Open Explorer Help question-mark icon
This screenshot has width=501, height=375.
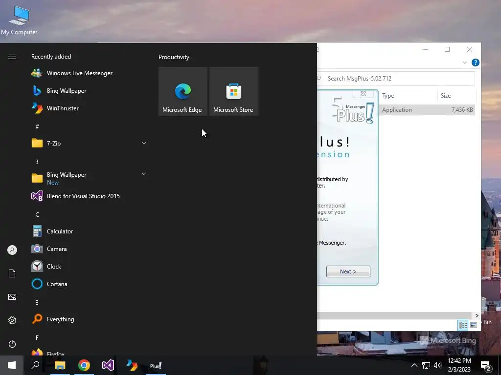(476, 62)
